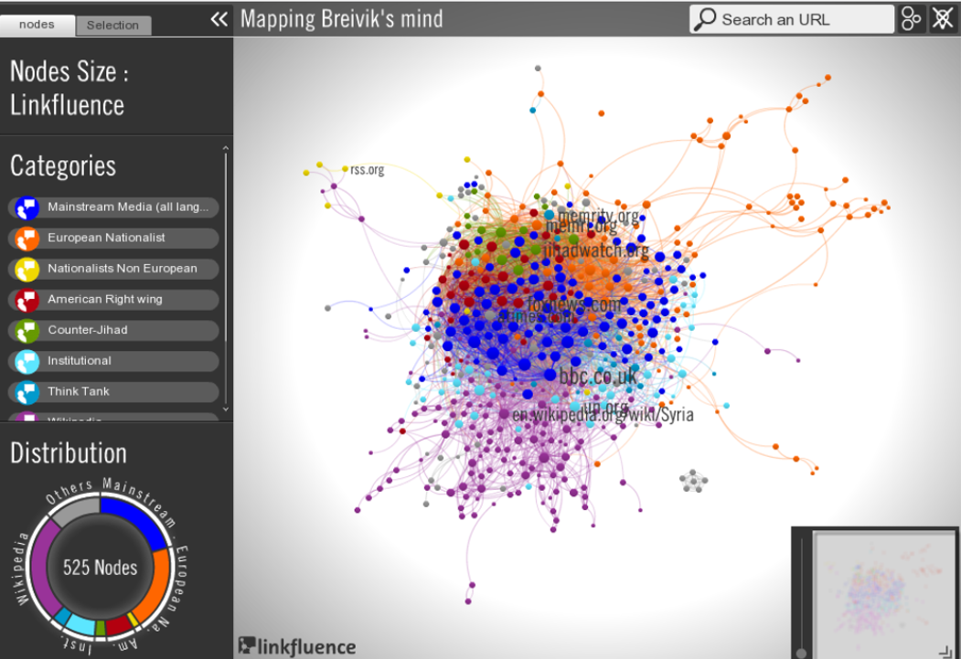
Task: Click the magnifying glass search icon
Action: coord(705,19)
